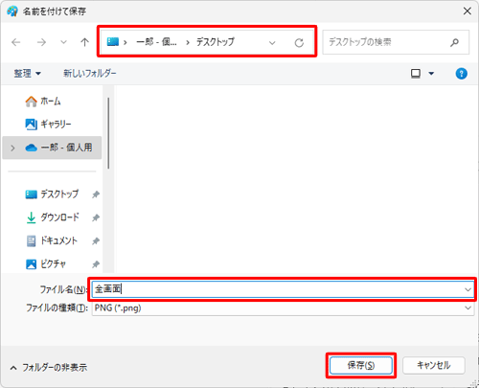Click the pin icon next to ドキュメント

96,241
